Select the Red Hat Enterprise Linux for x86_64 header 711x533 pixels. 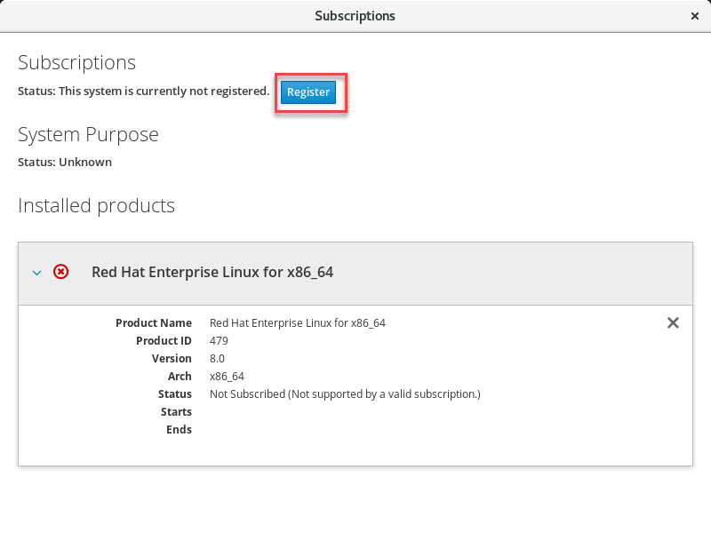212,272
